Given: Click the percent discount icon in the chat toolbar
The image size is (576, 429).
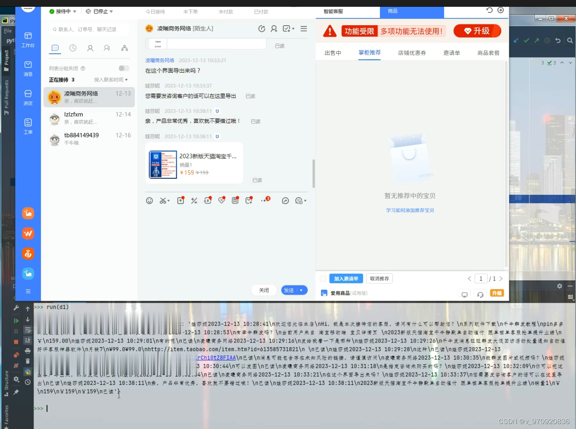Looking at the screenshot, I should [x=194, y=201].
